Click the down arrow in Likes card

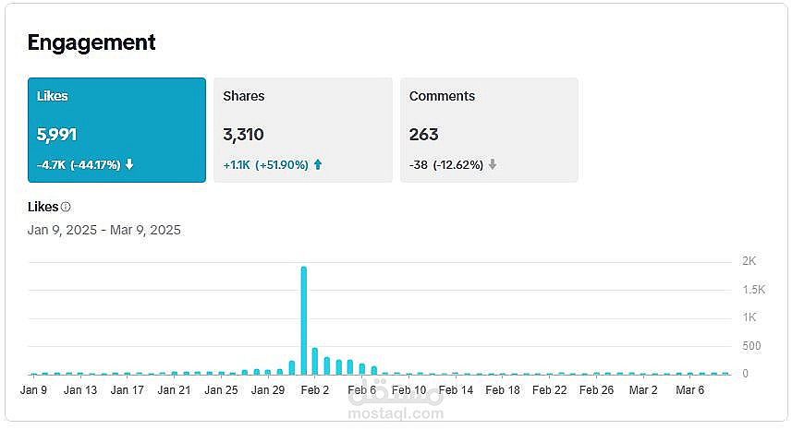coord(129,165)
